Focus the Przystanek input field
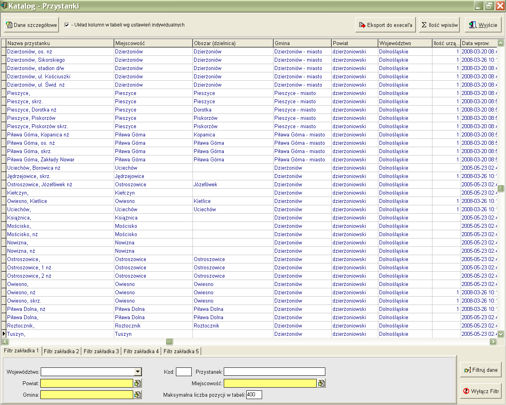The height and width of the screenshot is (405, 506). point(274,372)
